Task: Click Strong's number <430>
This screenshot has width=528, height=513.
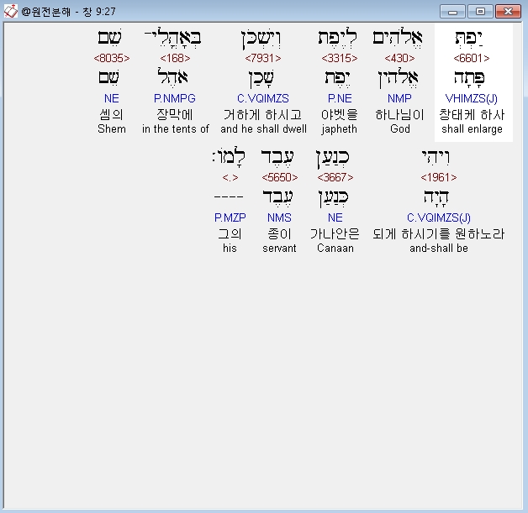Action: point(399,58)
